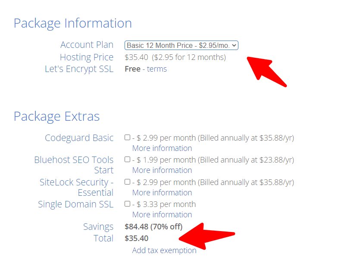
Task: Click the Let's Encrypt SSL terms link
Action: [157, 69]
